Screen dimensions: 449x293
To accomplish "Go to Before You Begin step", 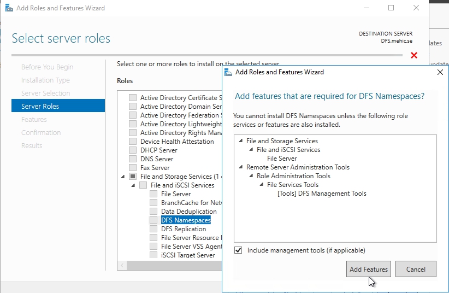I will coord(47,67).
